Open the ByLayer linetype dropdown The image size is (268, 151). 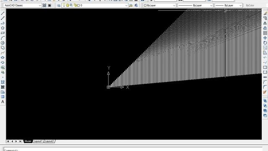[195, 5]
